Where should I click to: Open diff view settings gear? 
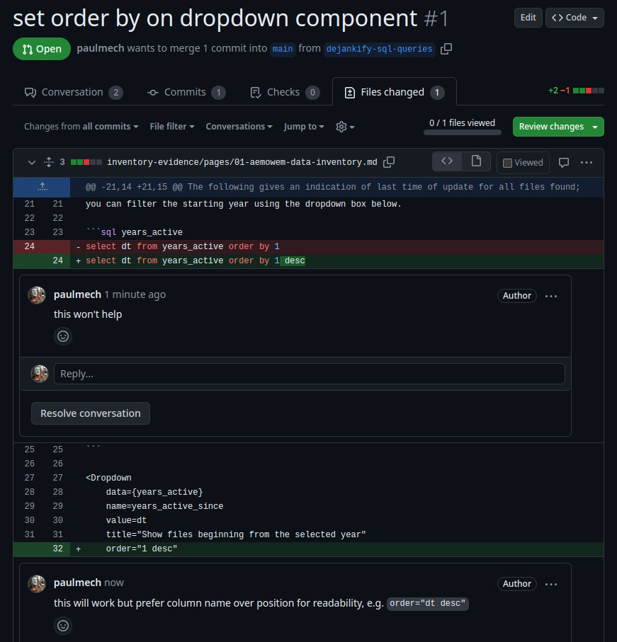[x=345, y=127]
